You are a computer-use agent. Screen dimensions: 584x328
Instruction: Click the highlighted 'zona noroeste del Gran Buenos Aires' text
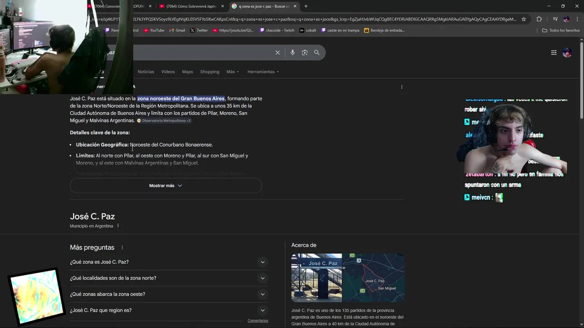click(x=181, y=98)
